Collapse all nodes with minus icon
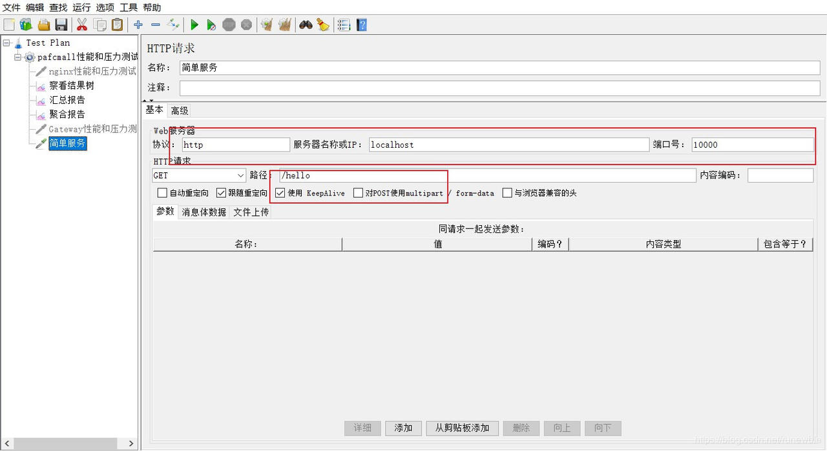The height and width of the screenshot is (451, 827). point(156,25)
